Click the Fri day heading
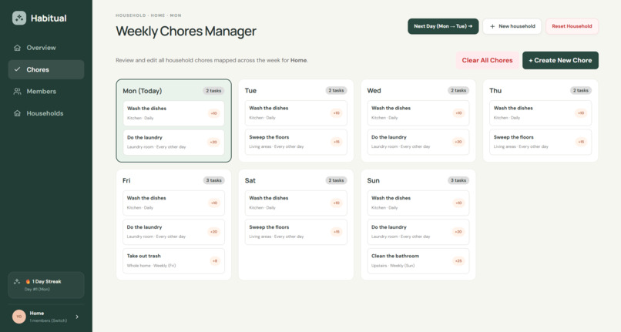Viewport: 621px width, 332px height. (126, 180)
